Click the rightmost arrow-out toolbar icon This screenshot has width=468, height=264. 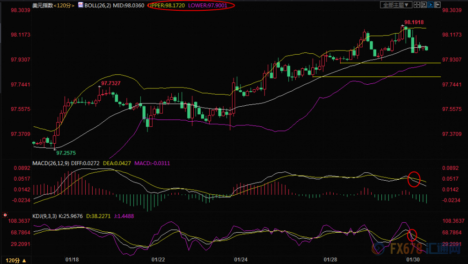click(438, 5)
